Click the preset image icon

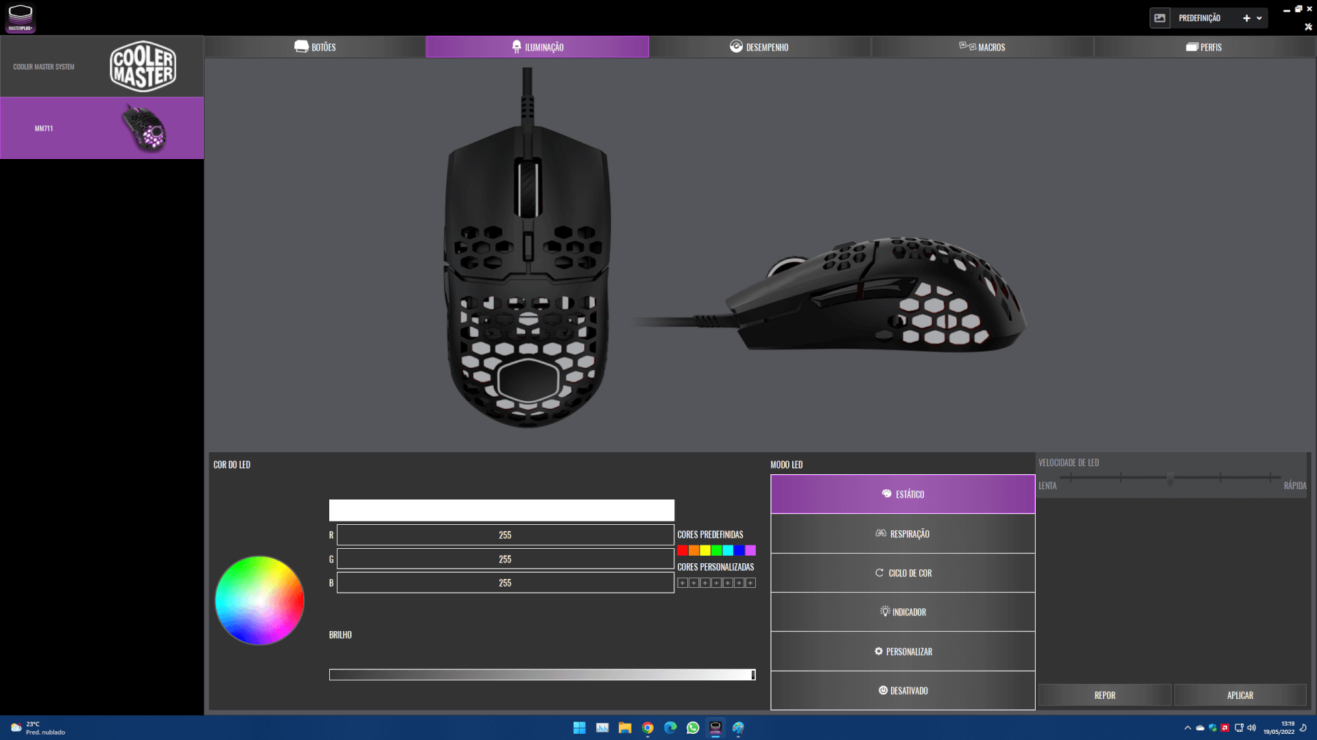(1160, 18)
